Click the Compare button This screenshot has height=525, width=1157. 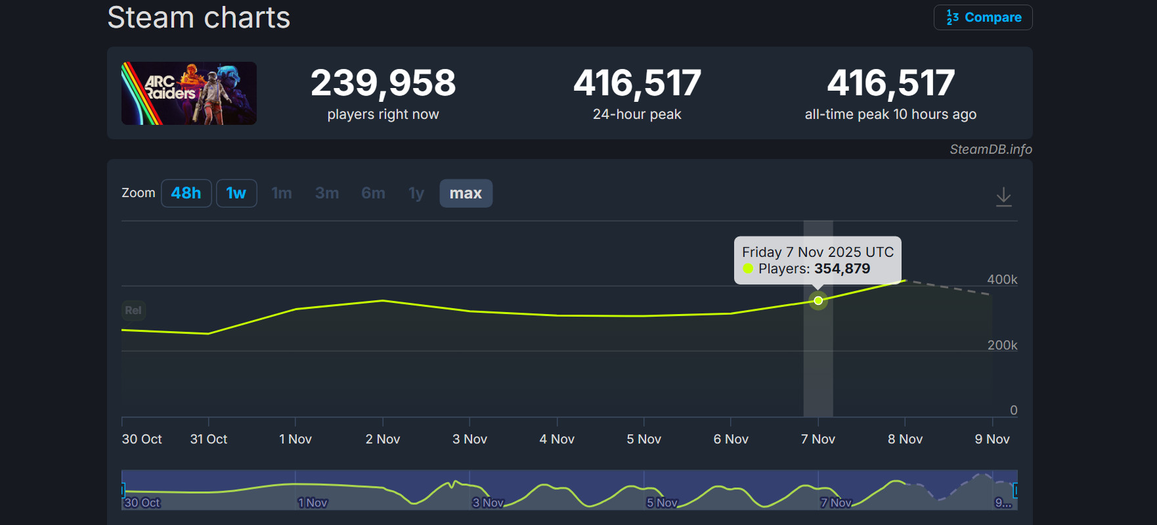983,17
